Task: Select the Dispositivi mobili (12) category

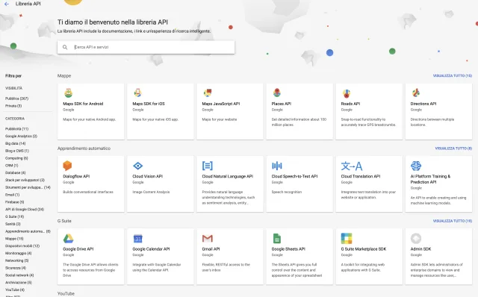Action: coord(22,246)
